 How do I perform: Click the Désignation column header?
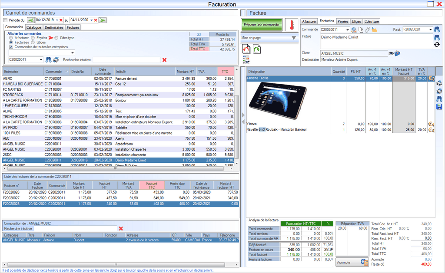click(x=289, y=72)
